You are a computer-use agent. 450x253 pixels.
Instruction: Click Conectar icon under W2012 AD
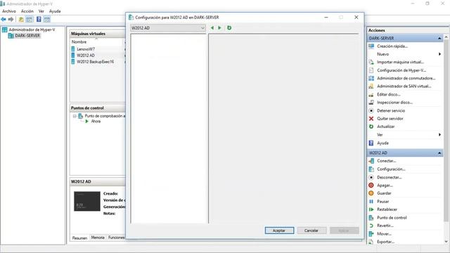tap(371, 161)
